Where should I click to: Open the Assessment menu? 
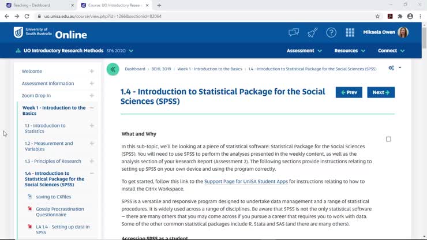click(304, 51)
